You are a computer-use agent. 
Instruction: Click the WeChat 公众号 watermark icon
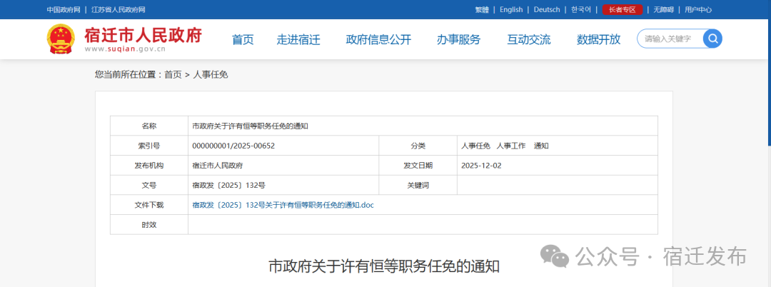555,256
